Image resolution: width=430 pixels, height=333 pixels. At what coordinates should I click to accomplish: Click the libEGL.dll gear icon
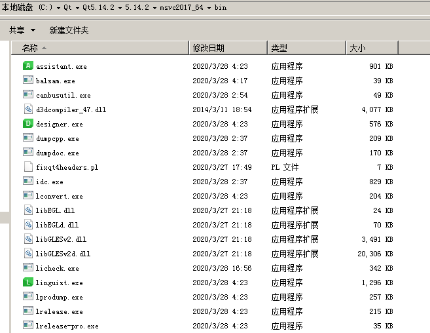(28, 210)
